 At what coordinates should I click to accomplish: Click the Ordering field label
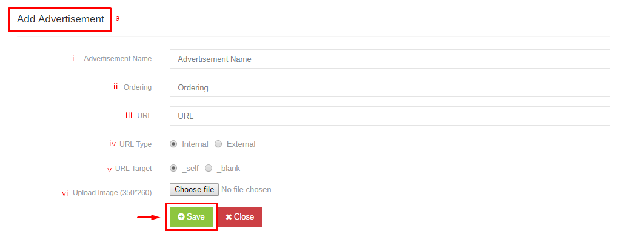[x=138, y=87]
